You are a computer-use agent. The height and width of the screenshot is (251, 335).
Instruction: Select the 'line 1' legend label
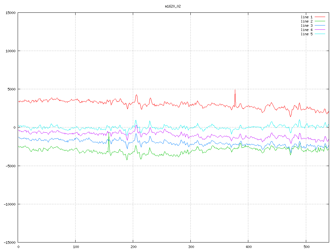307,17
